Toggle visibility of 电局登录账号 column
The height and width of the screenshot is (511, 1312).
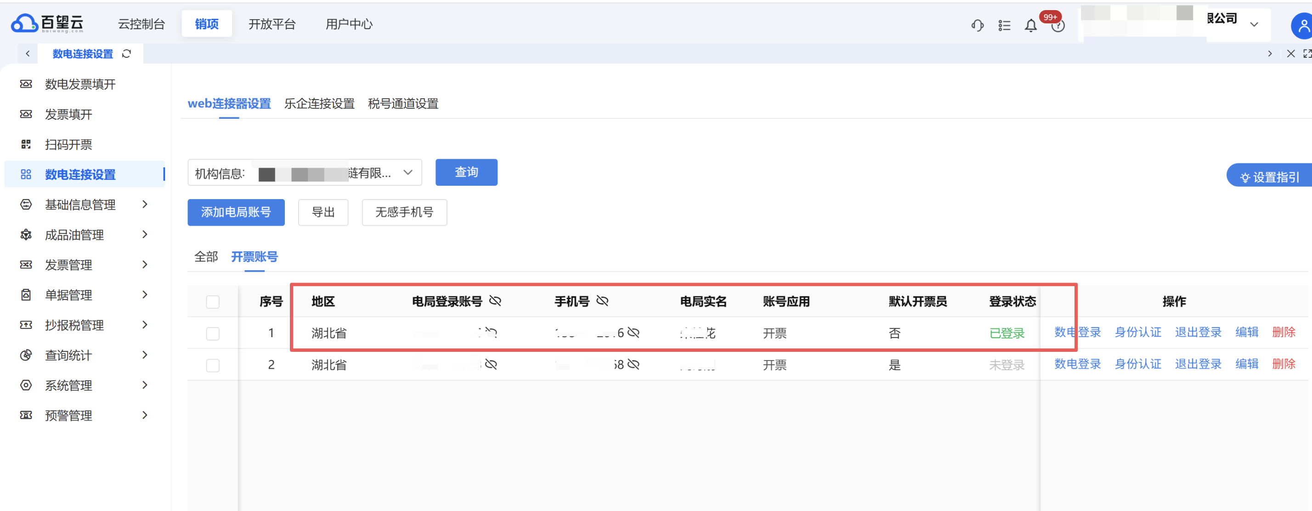(495, 301)
